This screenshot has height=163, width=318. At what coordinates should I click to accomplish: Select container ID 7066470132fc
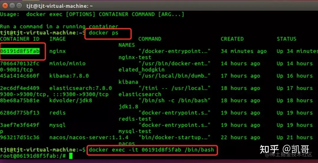[x=20, y=64]
